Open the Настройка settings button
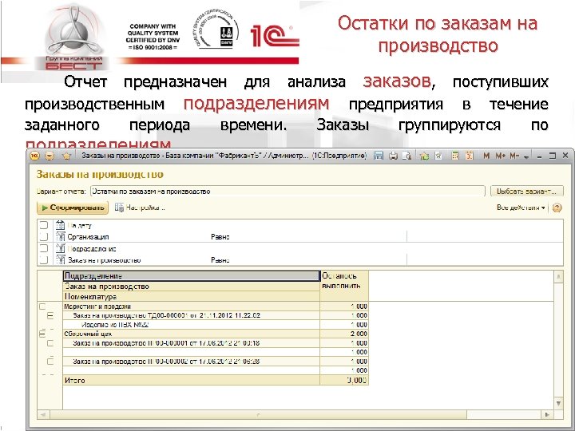 (140, 208)
